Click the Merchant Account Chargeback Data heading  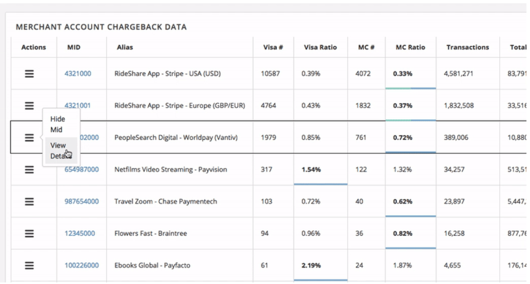pyautogui.click(x=101, y=27)
